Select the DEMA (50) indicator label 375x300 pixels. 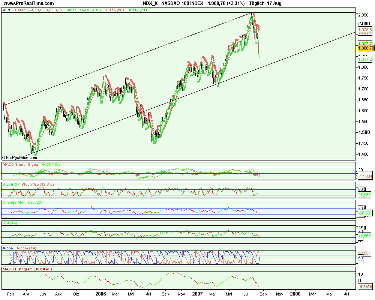pyautogui.click(x=114, y=10)
